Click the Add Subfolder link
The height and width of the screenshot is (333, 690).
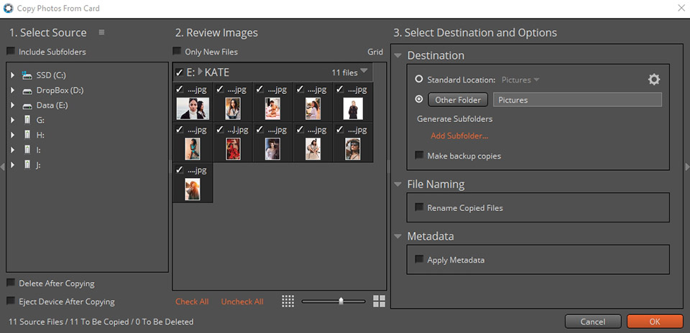pos(459,136)
